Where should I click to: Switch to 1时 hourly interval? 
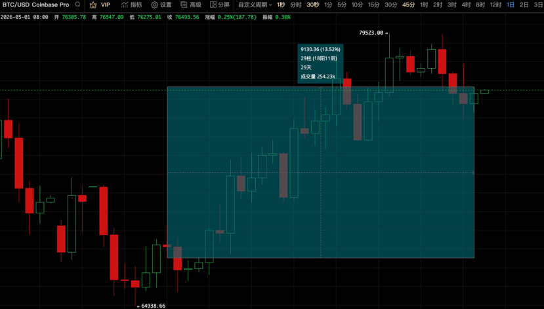424,5
